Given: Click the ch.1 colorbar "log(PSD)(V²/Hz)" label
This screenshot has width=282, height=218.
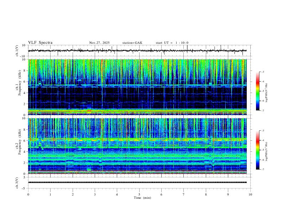Looking at the screenshot, I should 267,93.
